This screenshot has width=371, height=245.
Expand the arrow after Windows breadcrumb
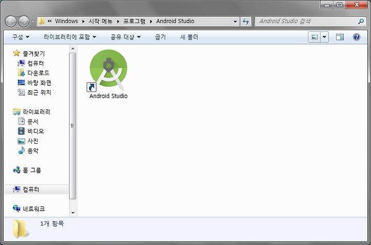83,22
